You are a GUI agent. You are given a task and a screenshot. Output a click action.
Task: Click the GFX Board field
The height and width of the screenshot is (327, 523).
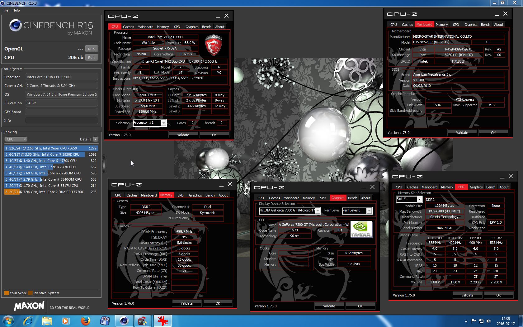tap(62, 112)
